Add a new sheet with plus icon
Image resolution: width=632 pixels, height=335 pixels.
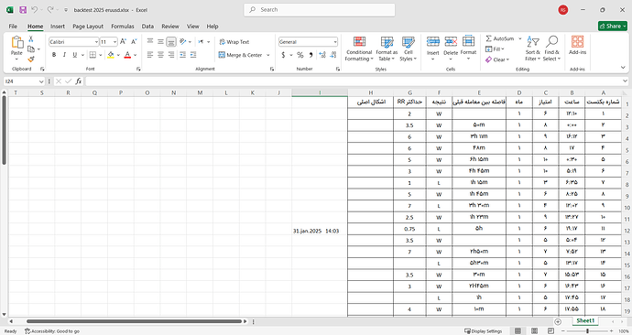click(x=558, y=321)
